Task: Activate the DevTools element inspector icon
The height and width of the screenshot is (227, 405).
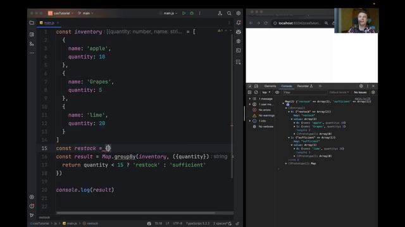Action: 250,86
